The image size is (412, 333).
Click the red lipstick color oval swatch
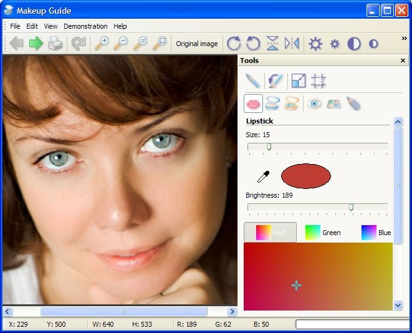pos(305,176)
